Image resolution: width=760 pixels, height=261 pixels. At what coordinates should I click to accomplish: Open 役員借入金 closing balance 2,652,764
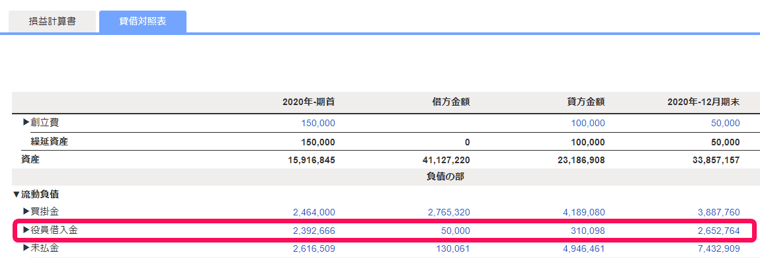pyautogui.click(x=718, y=231)
